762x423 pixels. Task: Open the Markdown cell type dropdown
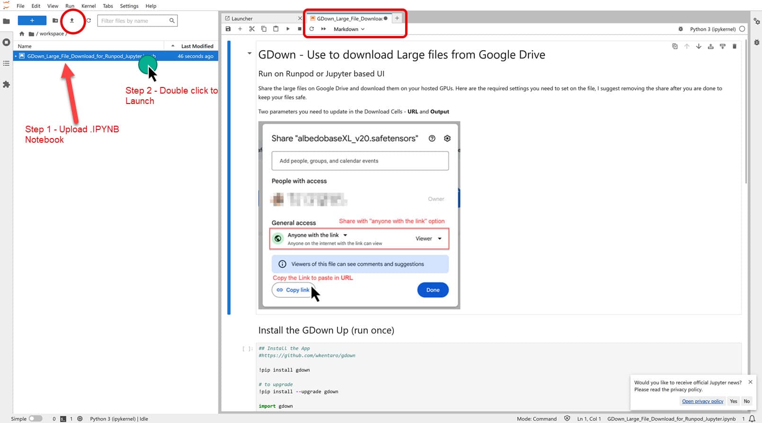pos(349,29)
